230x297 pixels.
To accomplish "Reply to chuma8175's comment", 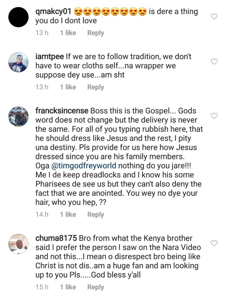I will (x=96, y=287).
